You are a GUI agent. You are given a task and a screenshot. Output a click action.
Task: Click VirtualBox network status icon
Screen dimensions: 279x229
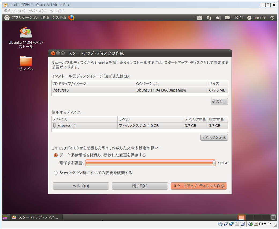click(231, 224)
